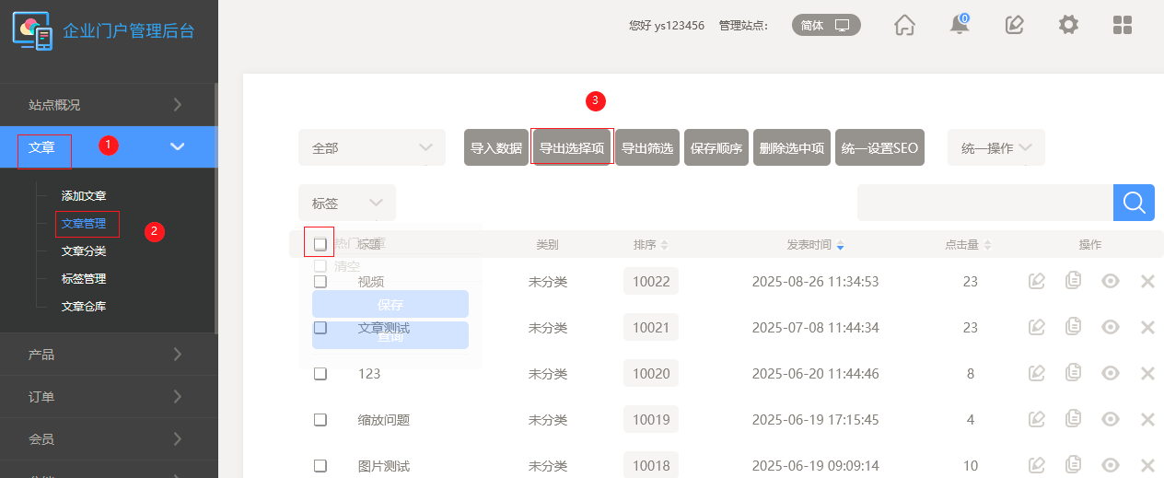
Task: Check the select-all header checkbox
Action: [320, 244]
